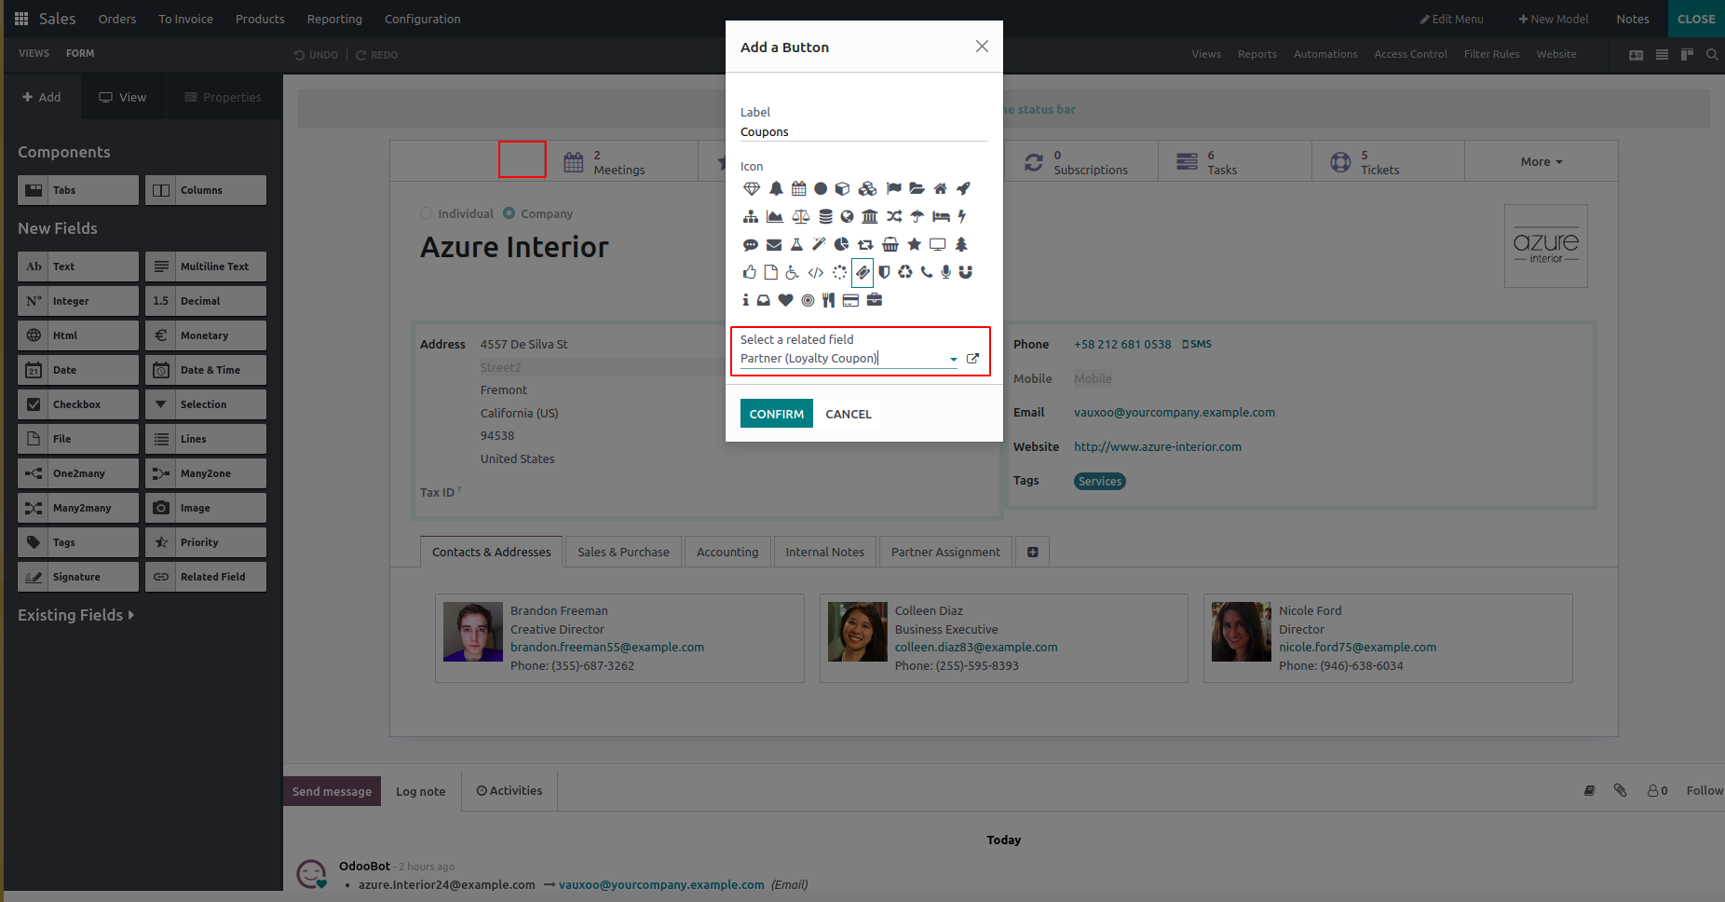Choose the diamond icon for the button
The image size is (1725, 902).
(752, 189)
